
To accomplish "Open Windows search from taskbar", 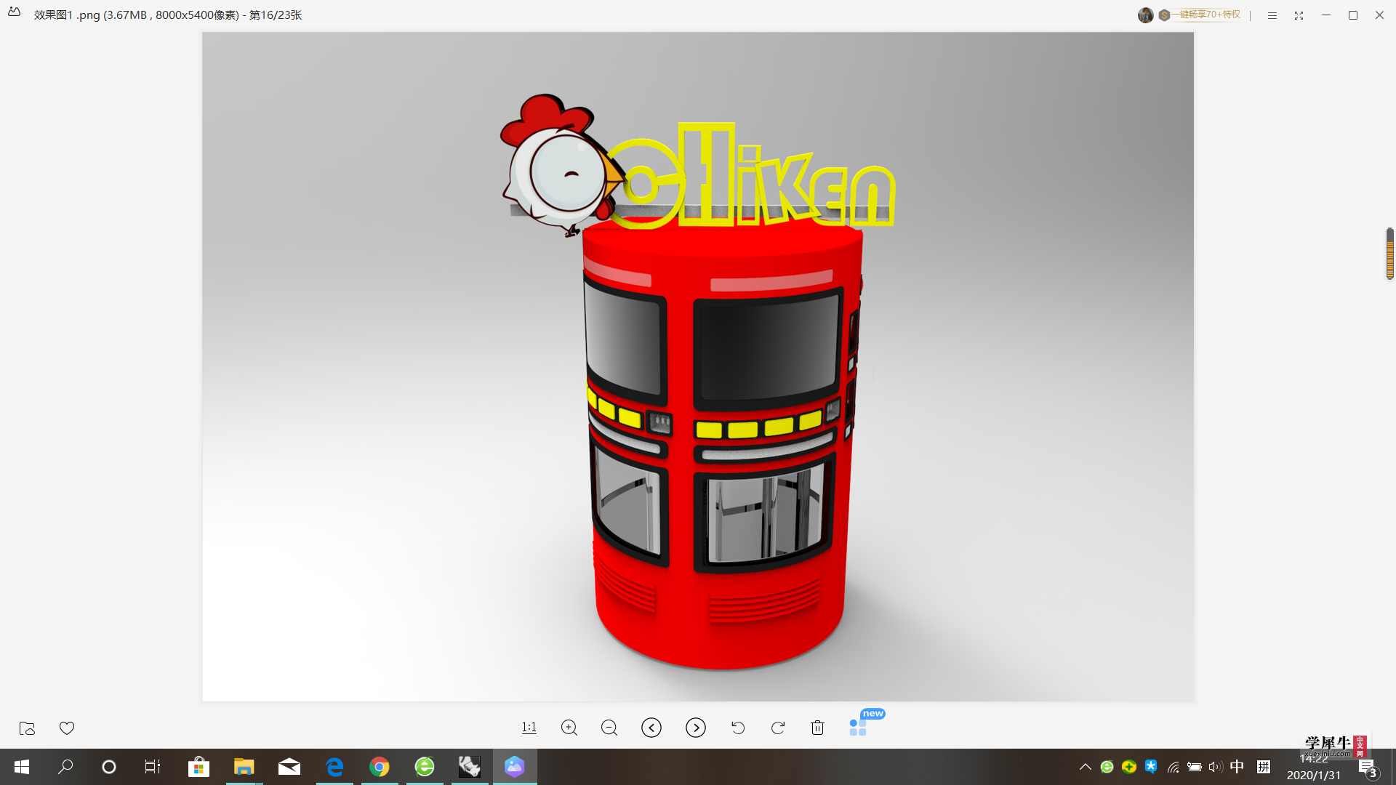I will click(x=65, y=767).
